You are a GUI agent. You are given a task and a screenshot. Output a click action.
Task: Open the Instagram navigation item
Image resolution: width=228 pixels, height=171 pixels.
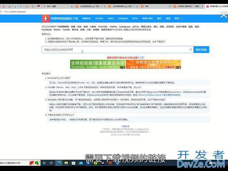(123, 19)
